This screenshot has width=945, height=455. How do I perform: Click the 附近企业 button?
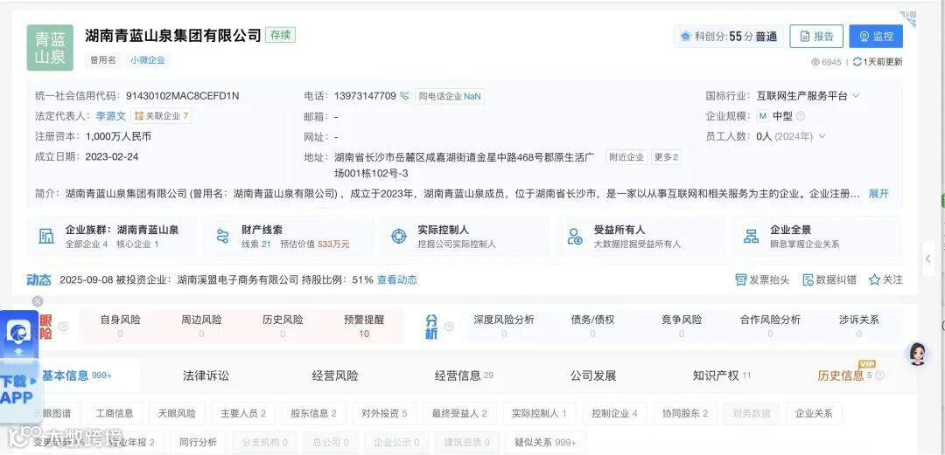click(x=626, y=157)
